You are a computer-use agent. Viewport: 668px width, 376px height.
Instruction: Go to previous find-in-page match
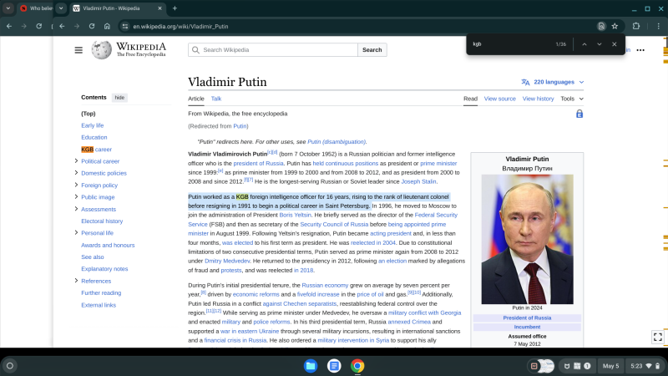[x=584, y=44]
